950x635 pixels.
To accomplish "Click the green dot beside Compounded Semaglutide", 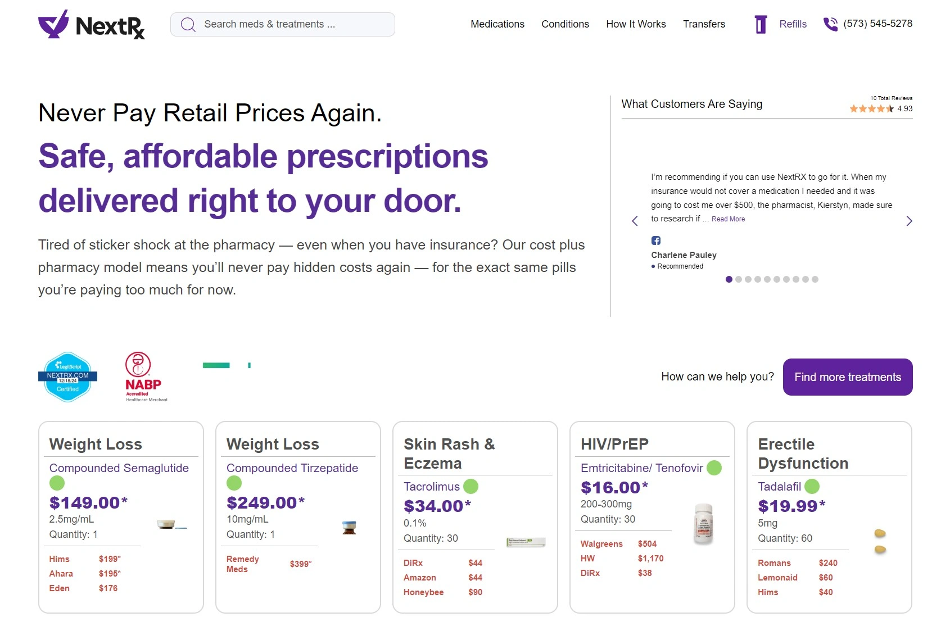I will pyautogui.click(x=57, y=482).
